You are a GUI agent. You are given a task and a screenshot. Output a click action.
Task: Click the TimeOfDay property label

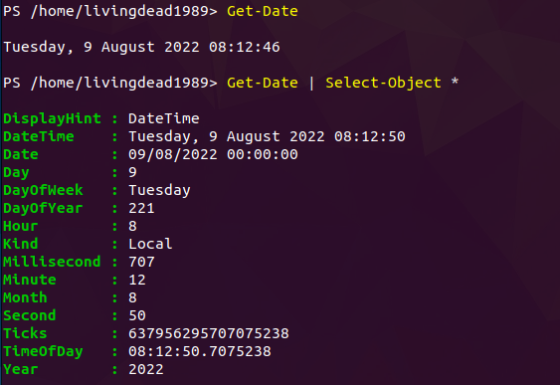pos(43,351)
